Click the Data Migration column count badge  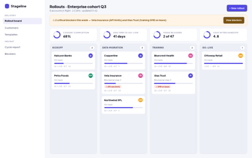point(142,48)
